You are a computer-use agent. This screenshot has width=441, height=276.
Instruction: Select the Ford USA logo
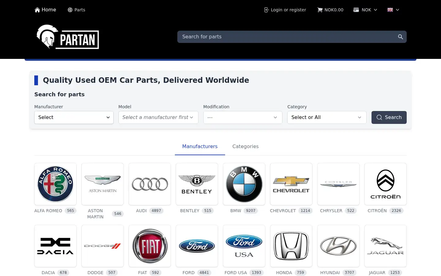[244, 246]
